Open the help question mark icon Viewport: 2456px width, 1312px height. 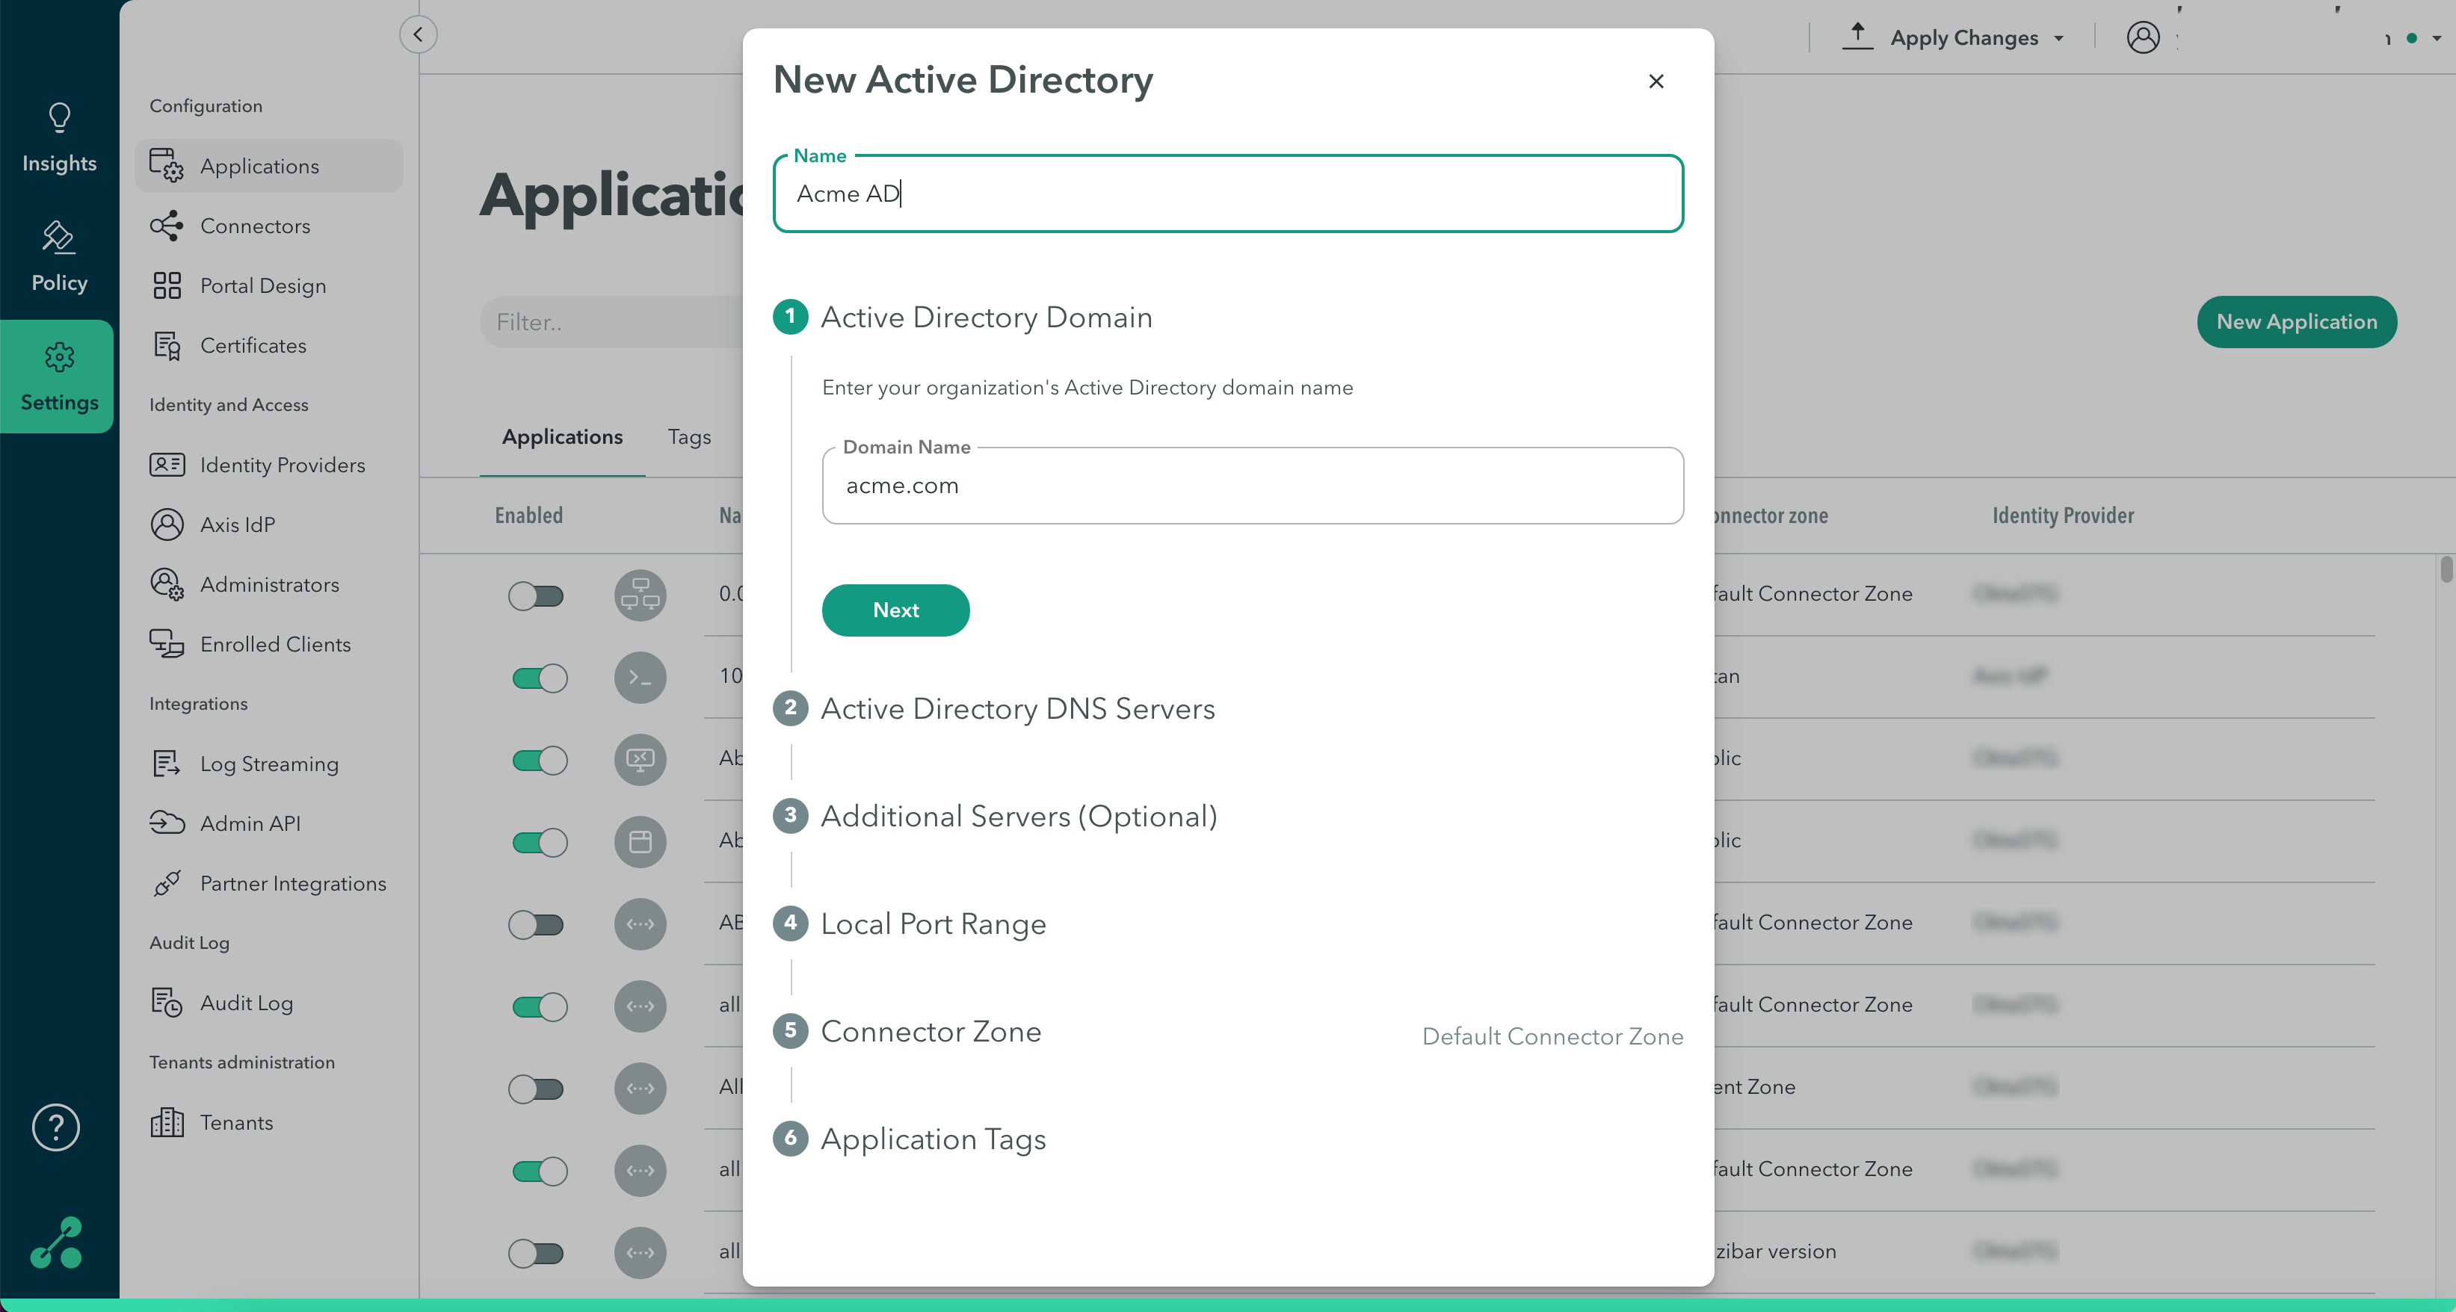point(55,1127)
